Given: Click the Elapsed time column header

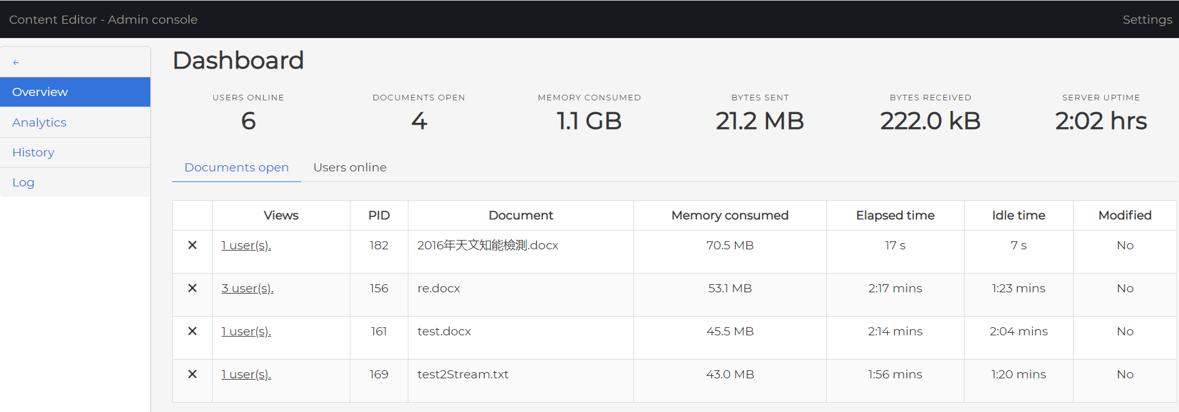Looking at the screenshot, I should pyautogui.click(x=895, y=216).
